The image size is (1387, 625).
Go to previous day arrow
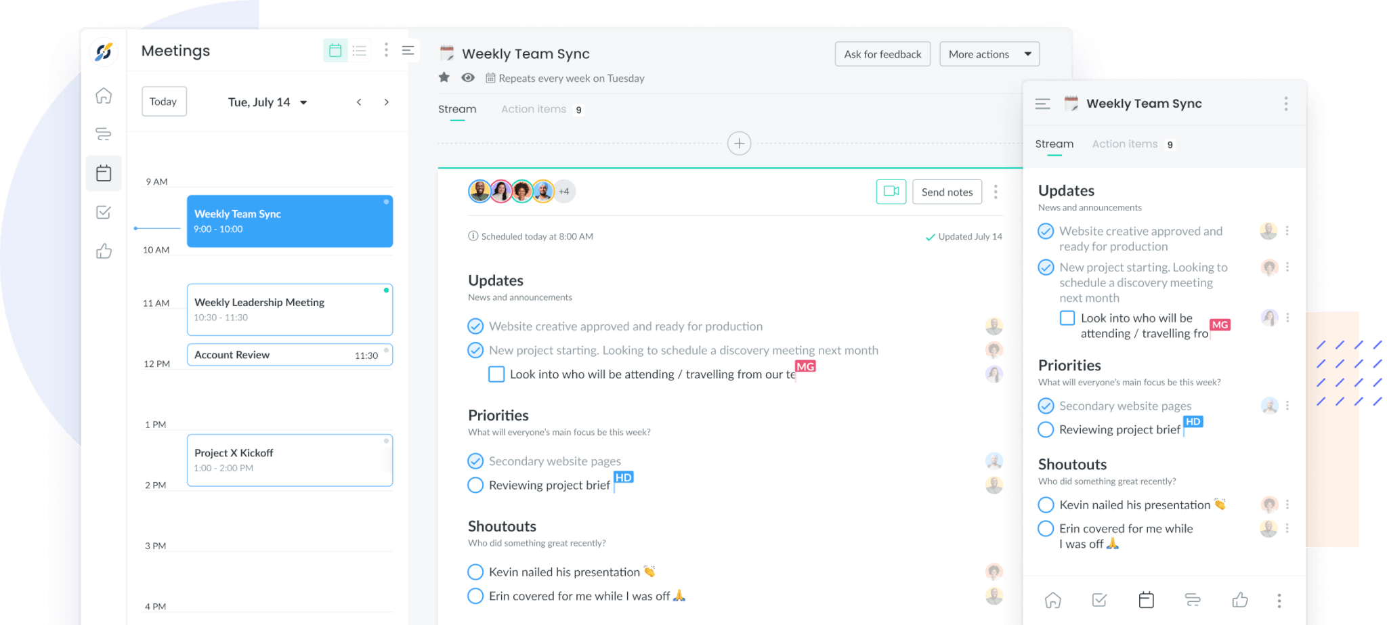(359, 102)
